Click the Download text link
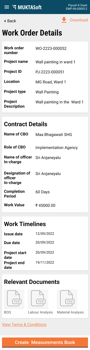 (79, 20)
